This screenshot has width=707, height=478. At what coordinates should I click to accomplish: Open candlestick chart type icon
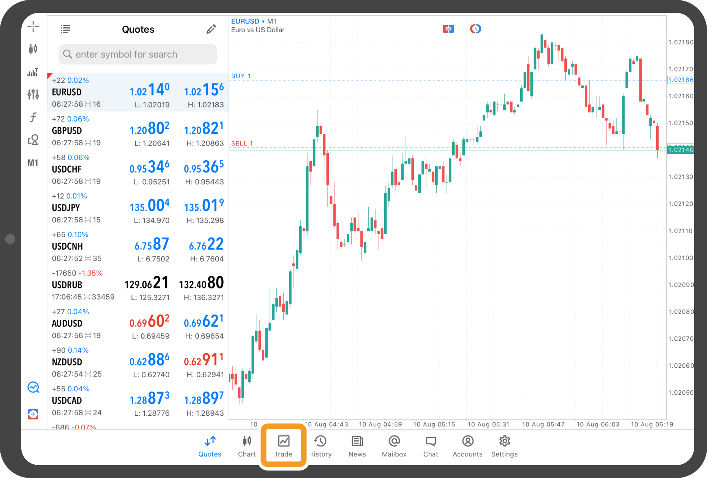pyautogui.click(x=33, y=49)
